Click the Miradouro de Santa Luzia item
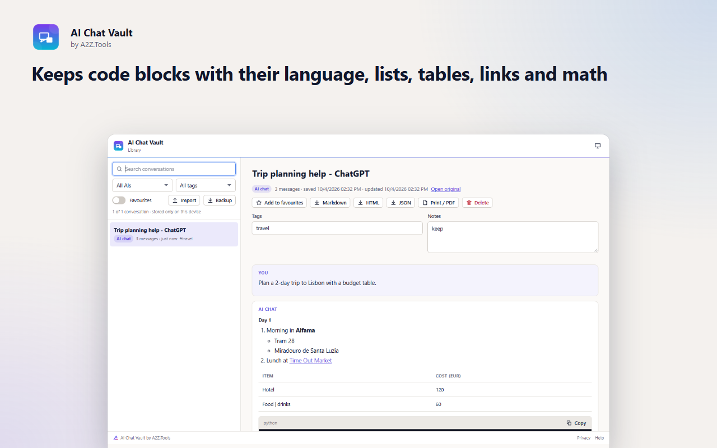717x448 pixels. [x=306, y=351]
